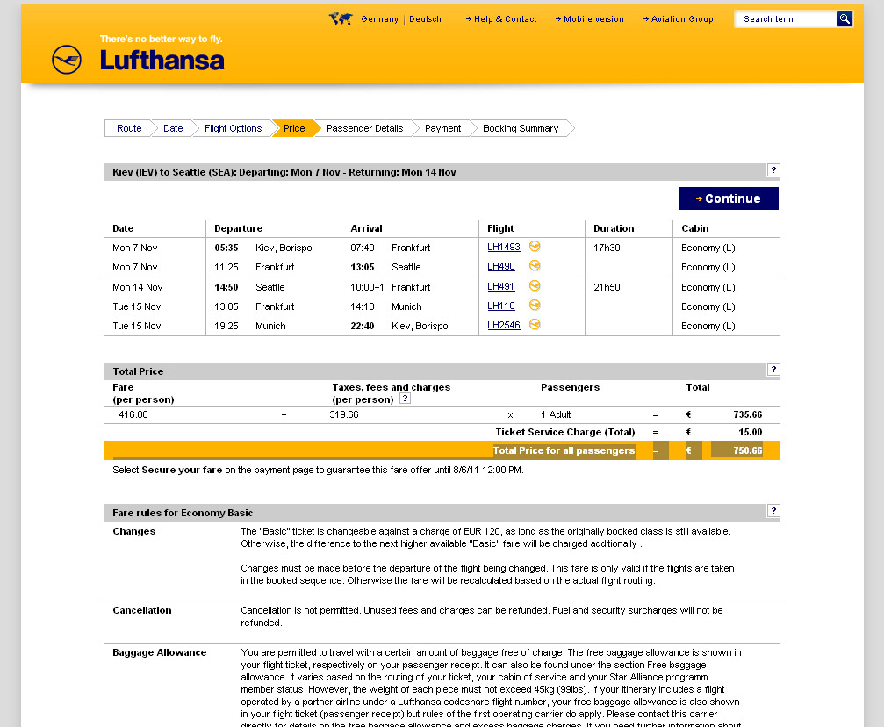This screenshot has height=727, width=884.
Task: Click info icon beside flight LH1493
Action: [x=535, y=247]
